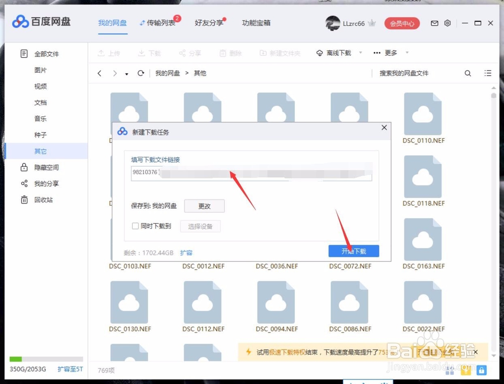Click the Other breadcrumb folder

click(200, 73)
